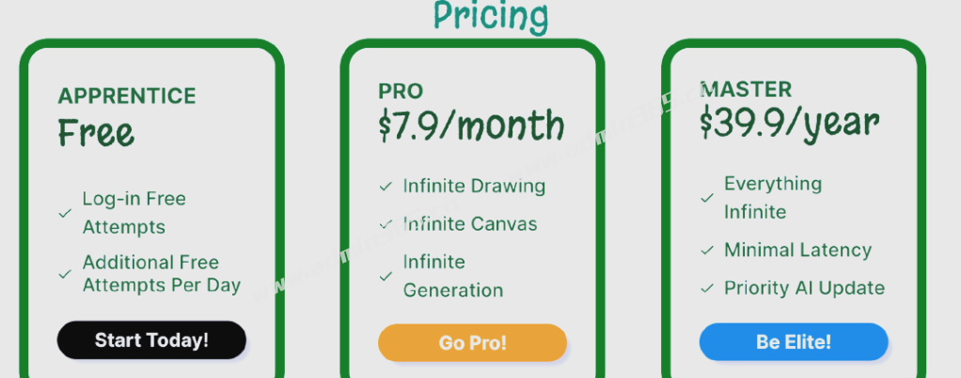
Task: Click the checkmark next to Infinite Canvas
Action: coord(386,224)
